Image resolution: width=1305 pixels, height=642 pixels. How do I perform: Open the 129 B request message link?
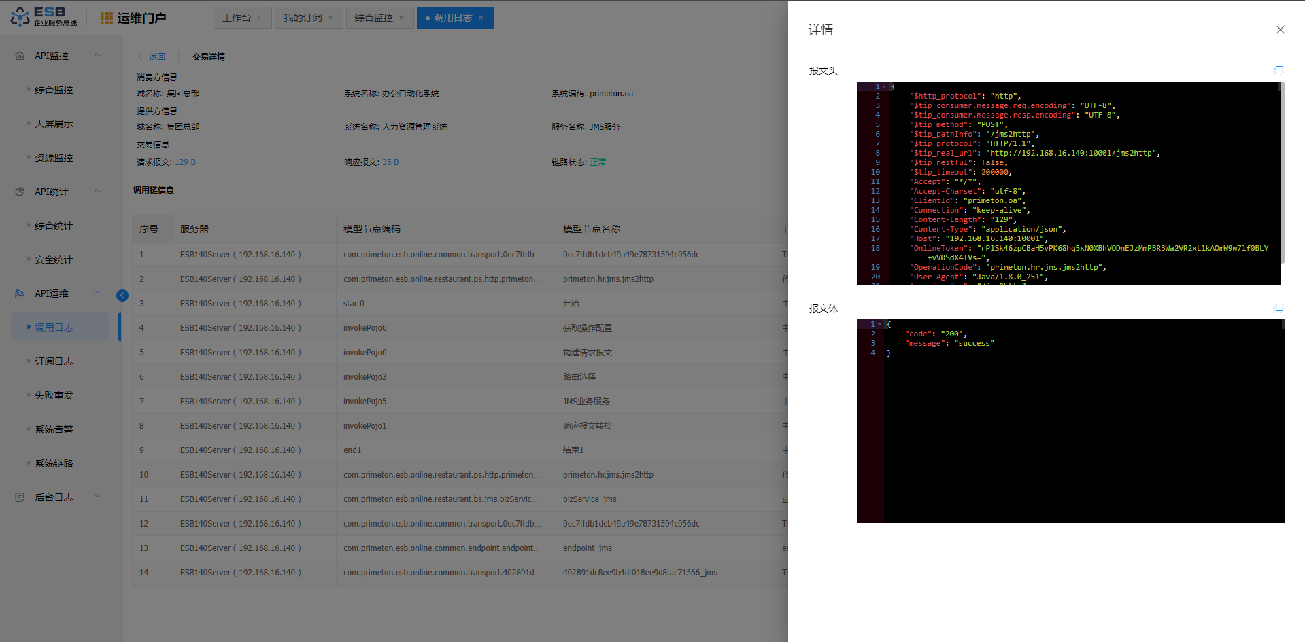pyautogui.click(x=185, y=162)
